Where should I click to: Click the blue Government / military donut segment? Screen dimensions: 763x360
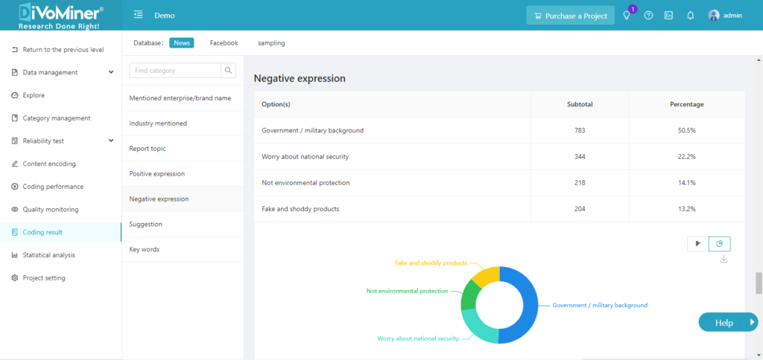[531, 305]
